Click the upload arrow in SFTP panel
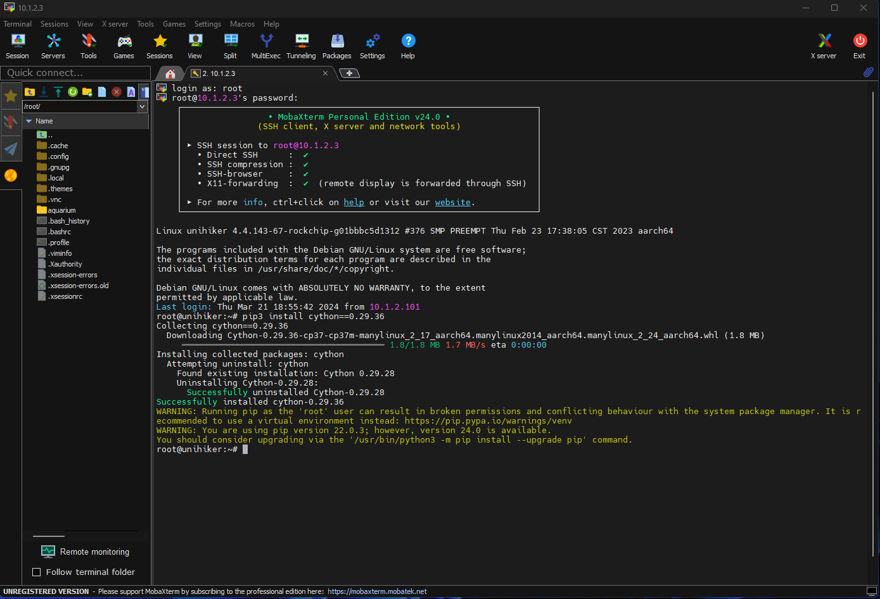 click(58, 92)
